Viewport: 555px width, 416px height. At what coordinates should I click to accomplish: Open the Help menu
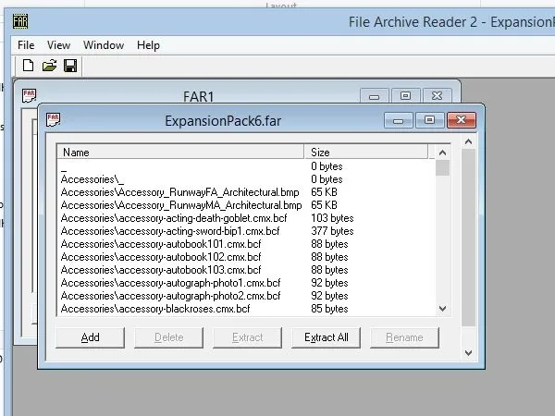click(148, 45)
